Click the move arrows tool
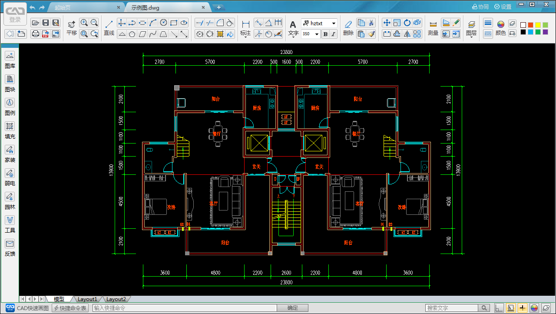Image resolution: width=556 pixels, height=314 pixels. [387, 23]
